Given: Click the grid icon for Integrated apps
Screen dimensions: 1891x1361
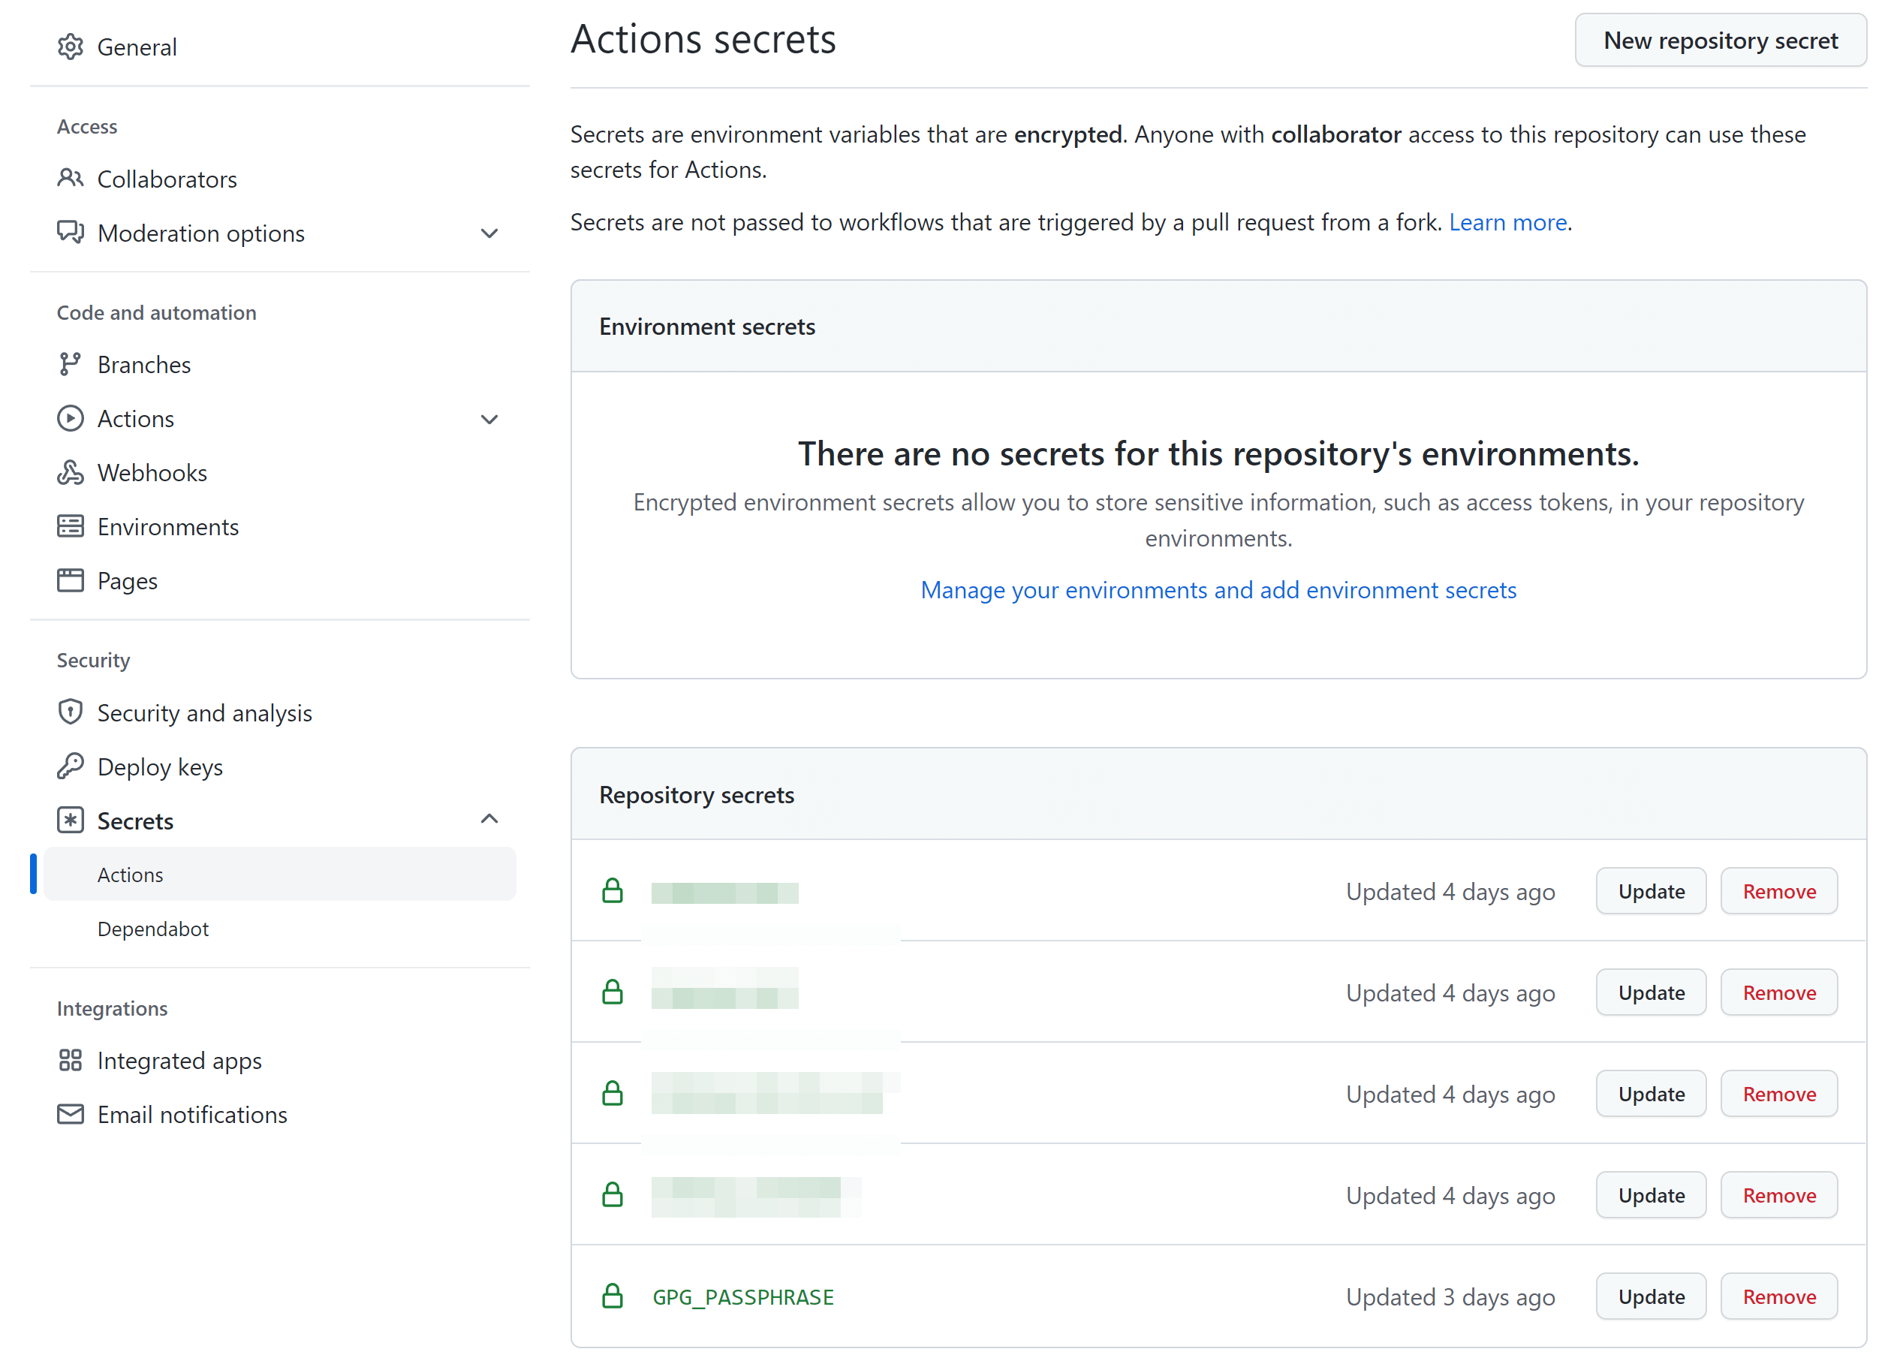Looking at the screenshot, I should pos(70,1060).
